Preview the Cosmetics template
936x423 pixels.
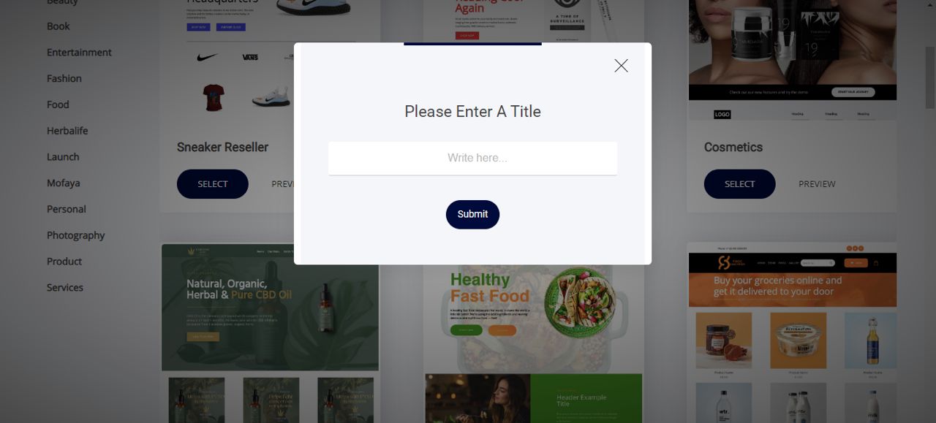[817, 184]
